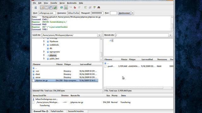Open the Remote site path dropdown

point(170,35)
